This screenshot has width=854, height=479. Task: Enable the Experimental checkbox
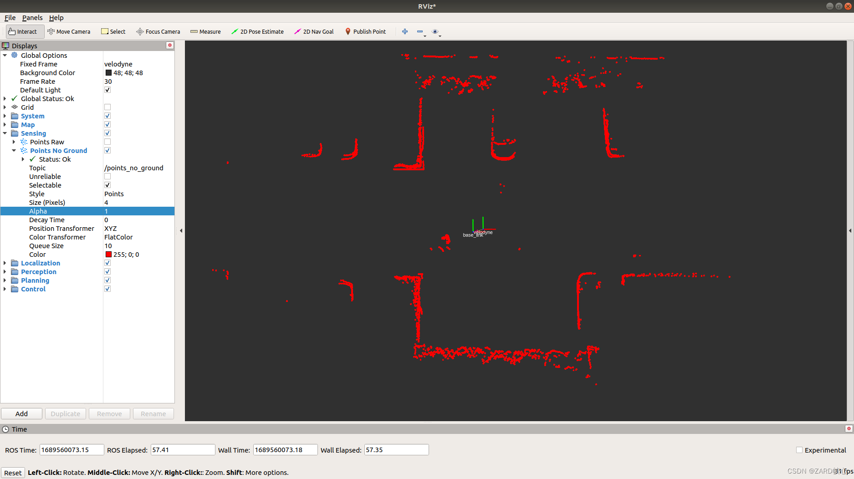pyautogui.click(x=799, y=450)
